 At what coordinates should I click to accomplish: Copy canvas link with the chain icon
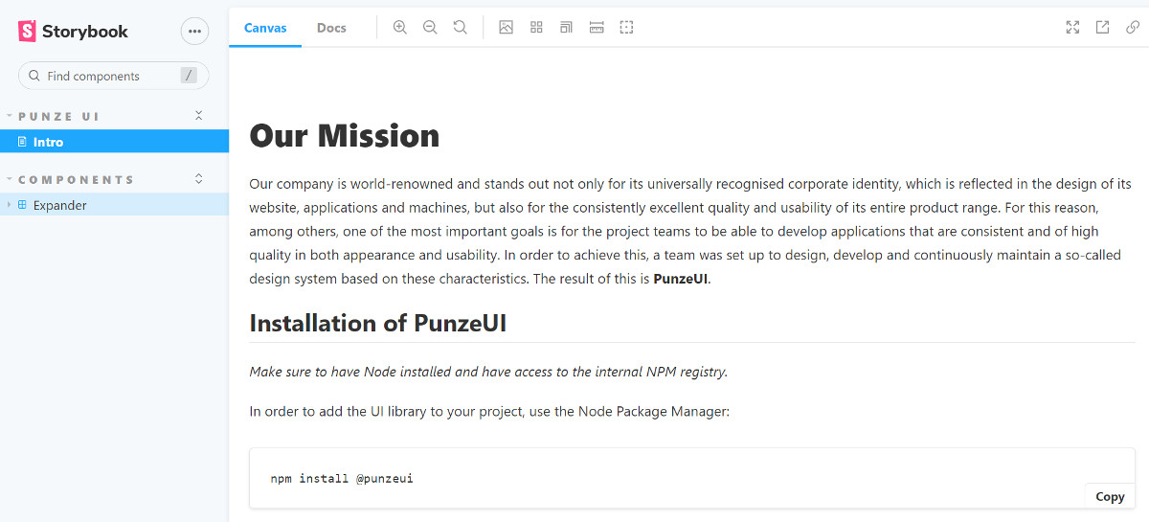coord(1133,28)
